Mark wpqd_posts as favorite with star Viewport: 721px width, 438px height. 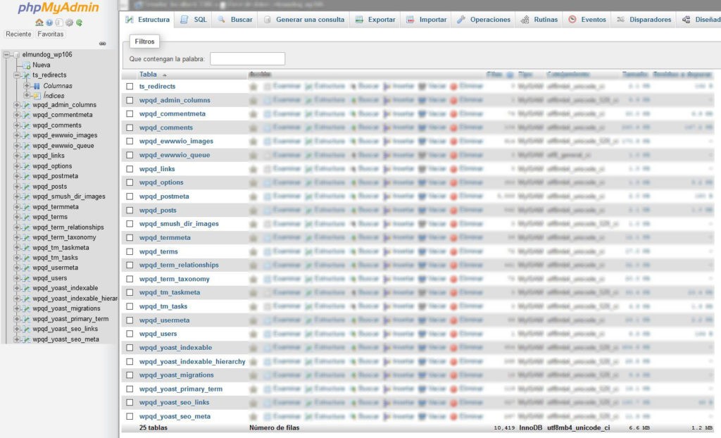point(253,211)
